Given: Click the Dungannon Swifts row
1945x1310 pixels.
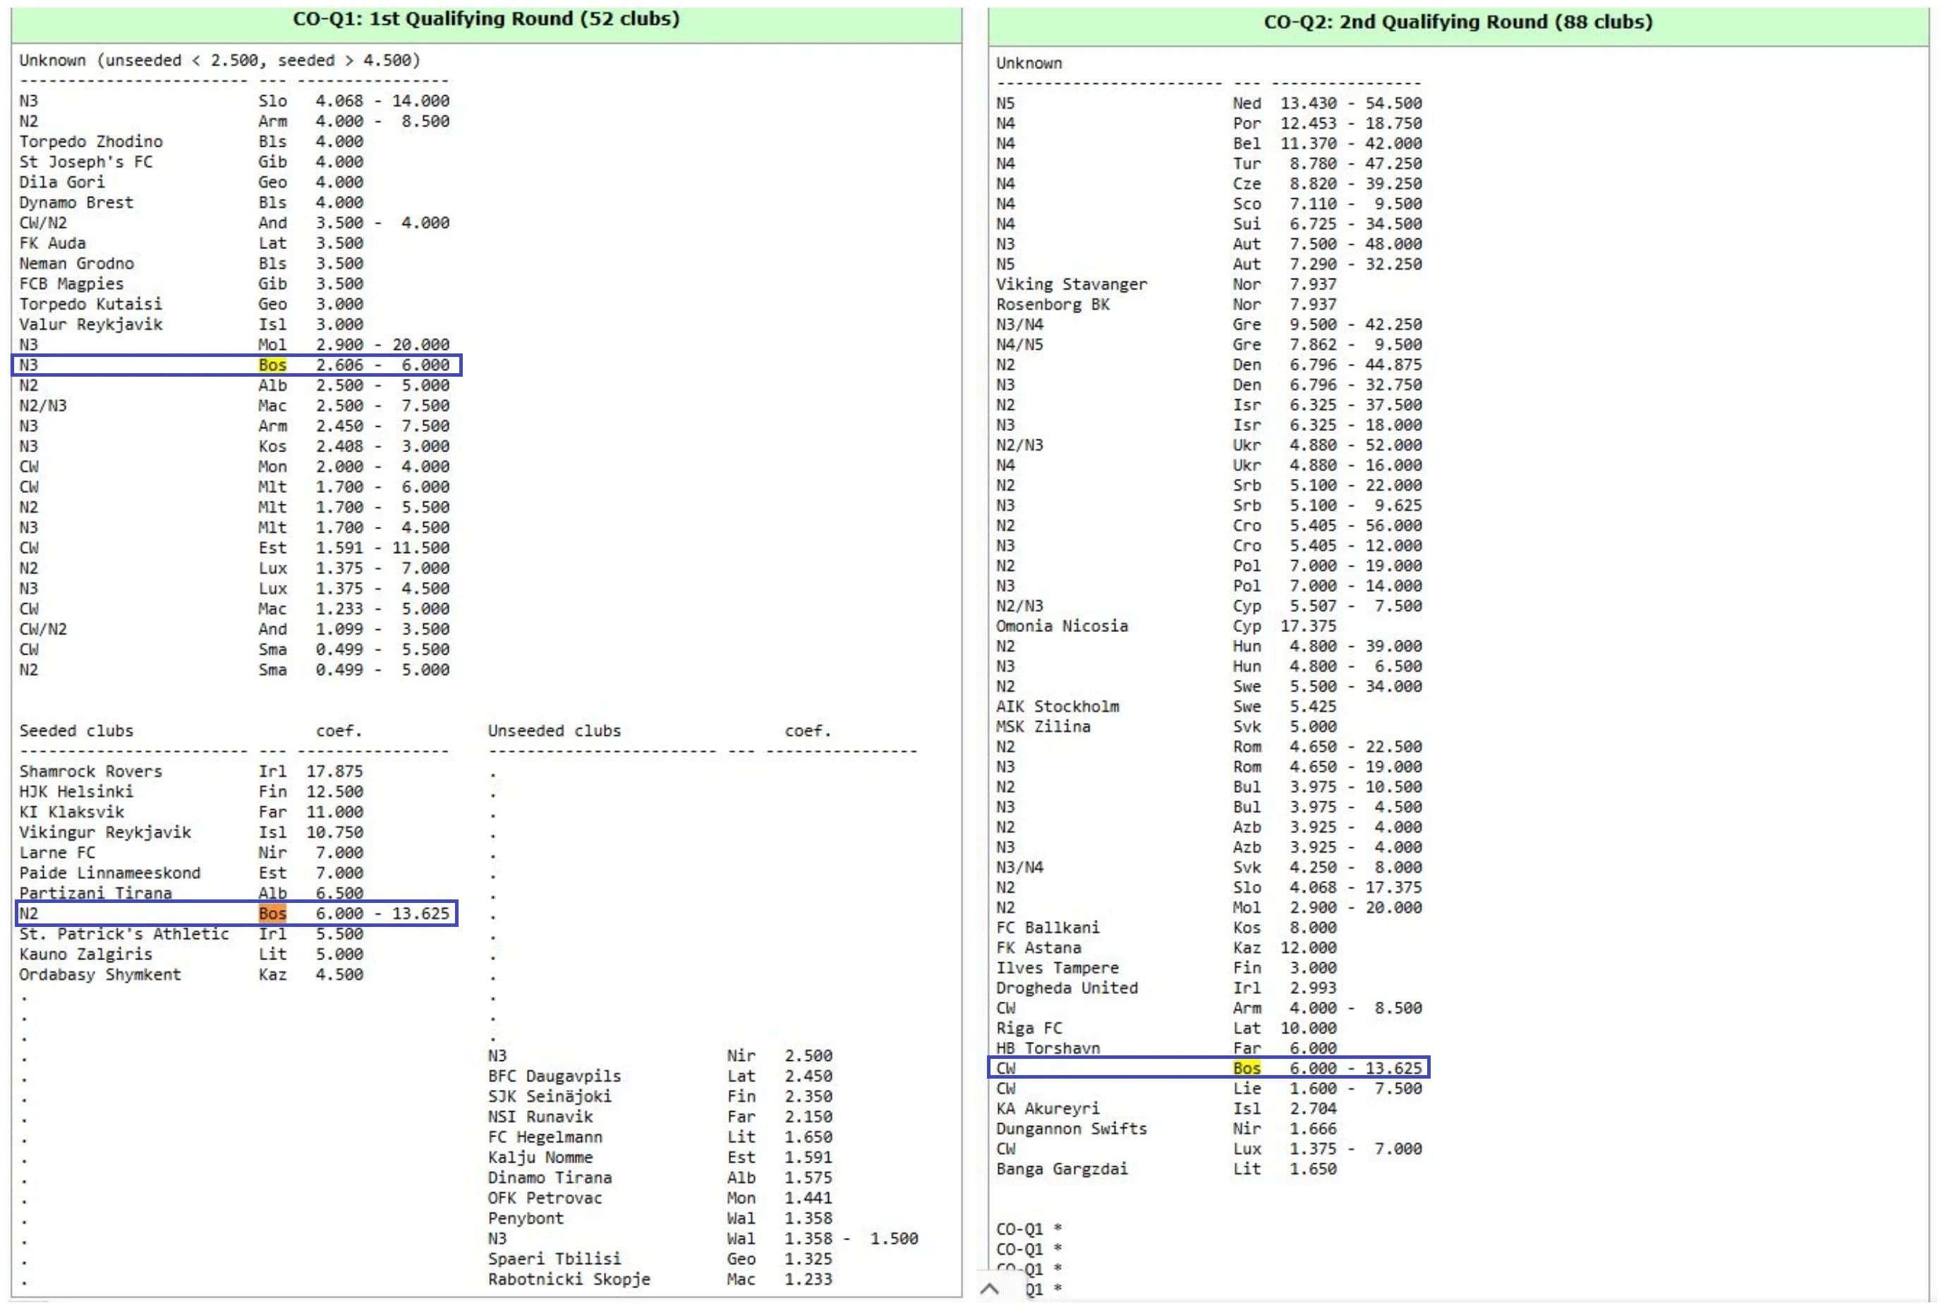Looking at the screenshot, I should tap(1166, 1129).
